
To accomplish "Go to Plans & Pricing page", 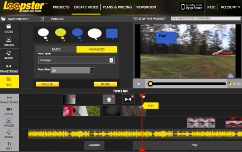I will pyautogui.click(x=117, y=7).
